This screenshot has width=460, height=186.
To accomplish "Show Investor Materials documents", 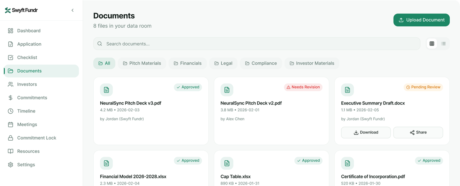I will tap(312, 63).
